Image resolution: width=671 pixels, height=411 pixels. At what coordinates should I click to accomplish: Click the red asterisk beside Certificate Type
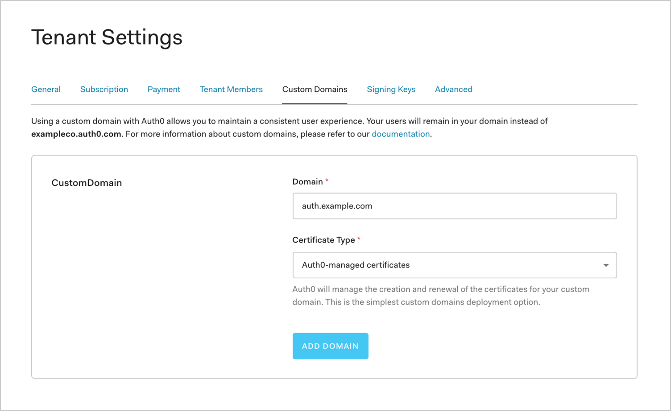click(359, 239)
